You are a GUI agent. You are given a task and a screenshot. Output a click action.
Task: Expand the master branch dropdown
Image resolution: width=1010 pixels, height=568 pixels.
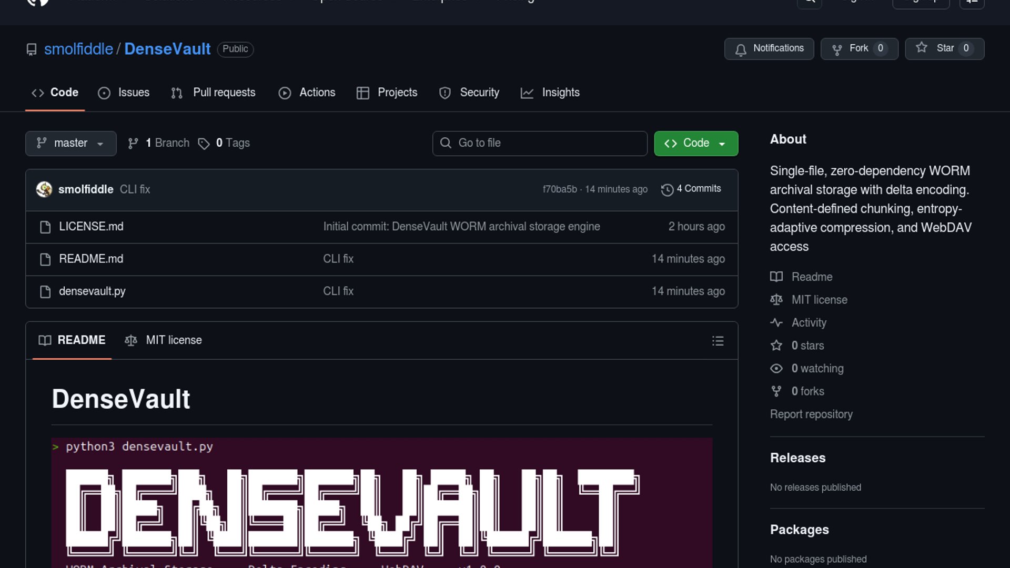tap(70, 143)
